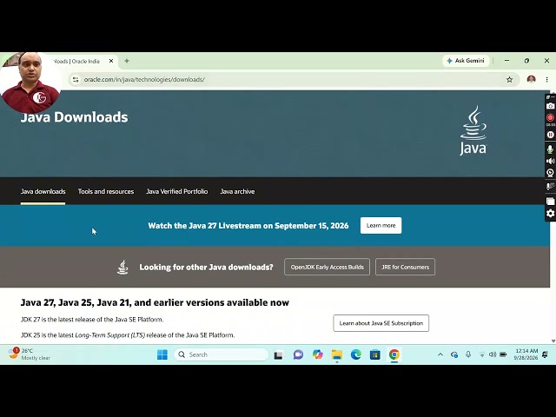Open the notifications bell icon

(x=546, y=354)
